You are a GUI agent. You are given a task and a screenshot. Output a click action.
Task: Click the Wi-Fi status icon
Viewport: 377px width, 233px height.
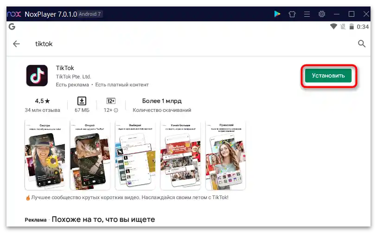333,26
